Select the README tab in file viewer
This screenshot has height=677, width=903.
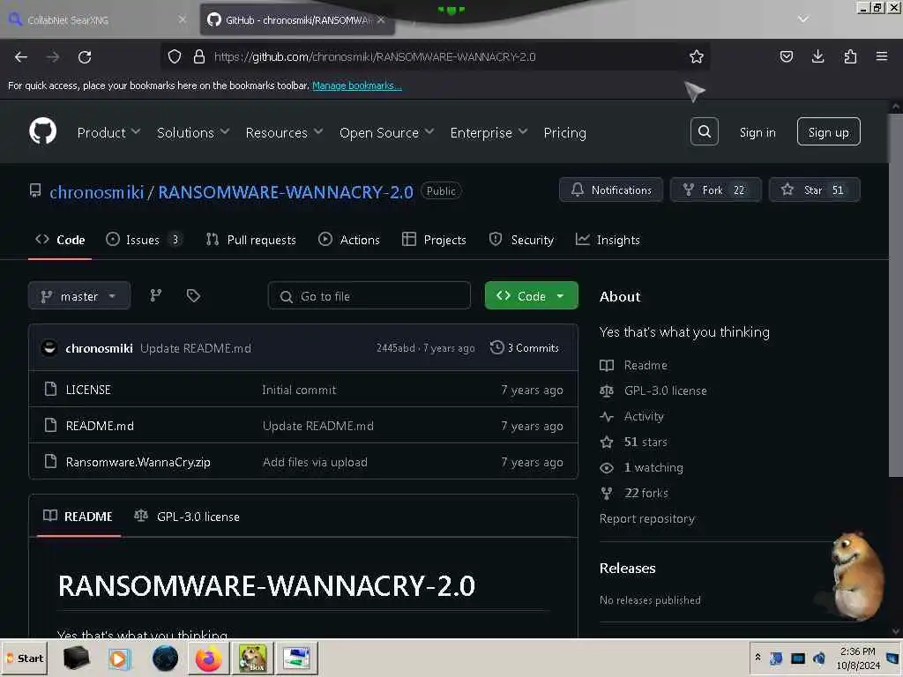pos(78,517)
